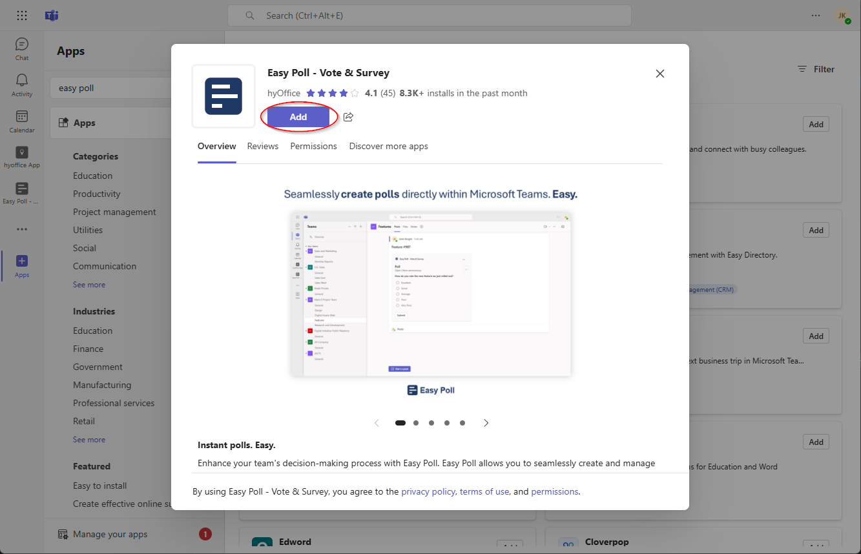Go to next screenshot with right chevron

(x=486, y=423)
